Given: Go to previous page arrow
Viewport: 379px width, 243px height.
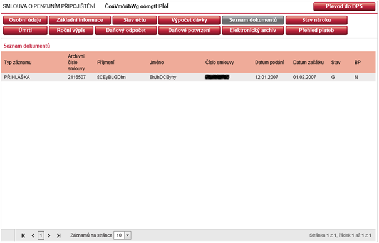Looking at the screenshot, I should click(x=33, y=235).
